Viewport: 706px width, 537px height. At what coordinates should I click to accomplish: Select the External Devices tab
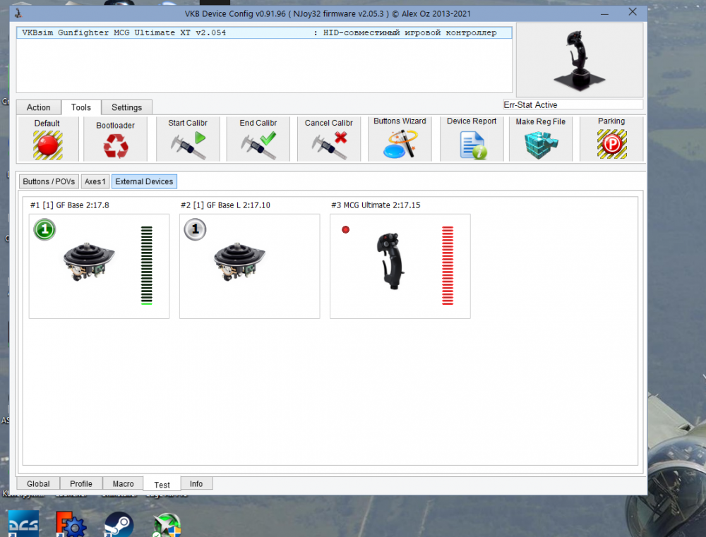point(144,181)
